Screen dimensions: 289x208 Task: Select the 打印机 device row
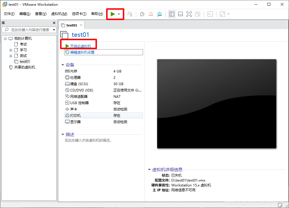tap(104, 116)
